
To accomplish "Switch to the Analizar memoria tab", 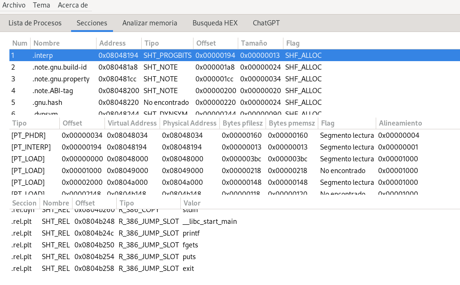I will coord(150,23).
